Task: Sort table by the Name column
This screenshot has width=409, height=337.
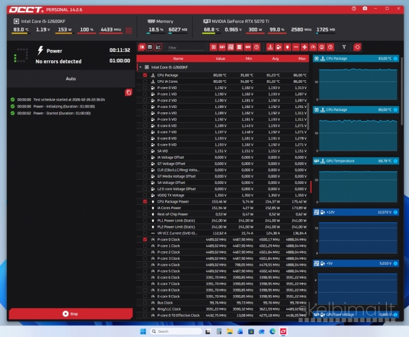Action: tap(178, 59)
